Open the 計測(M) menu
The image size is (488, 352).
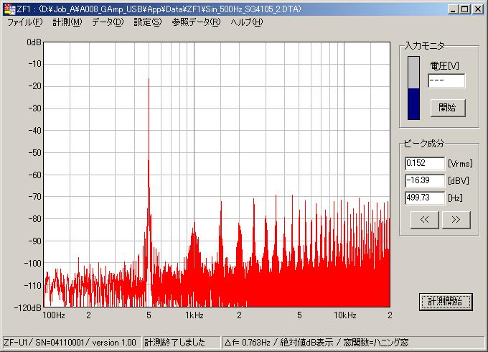pos(67,22)
